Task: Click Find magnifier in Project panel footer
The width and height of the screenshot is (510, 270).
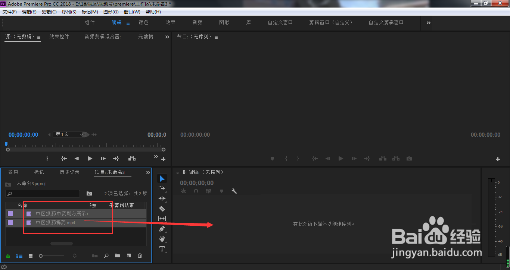Action: pos(106,256)
